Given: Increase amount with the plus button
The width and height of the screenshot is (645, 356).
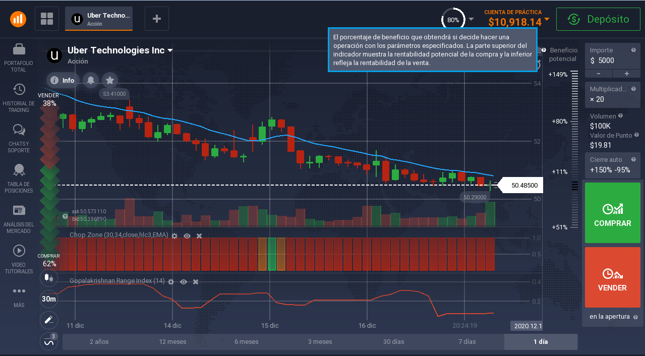Looking at the screenshot, I should point(626,74).
